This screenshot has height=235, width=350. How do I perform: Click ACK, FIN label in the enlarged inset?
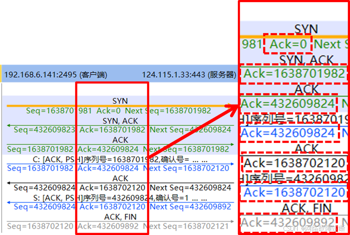(306, 209)
